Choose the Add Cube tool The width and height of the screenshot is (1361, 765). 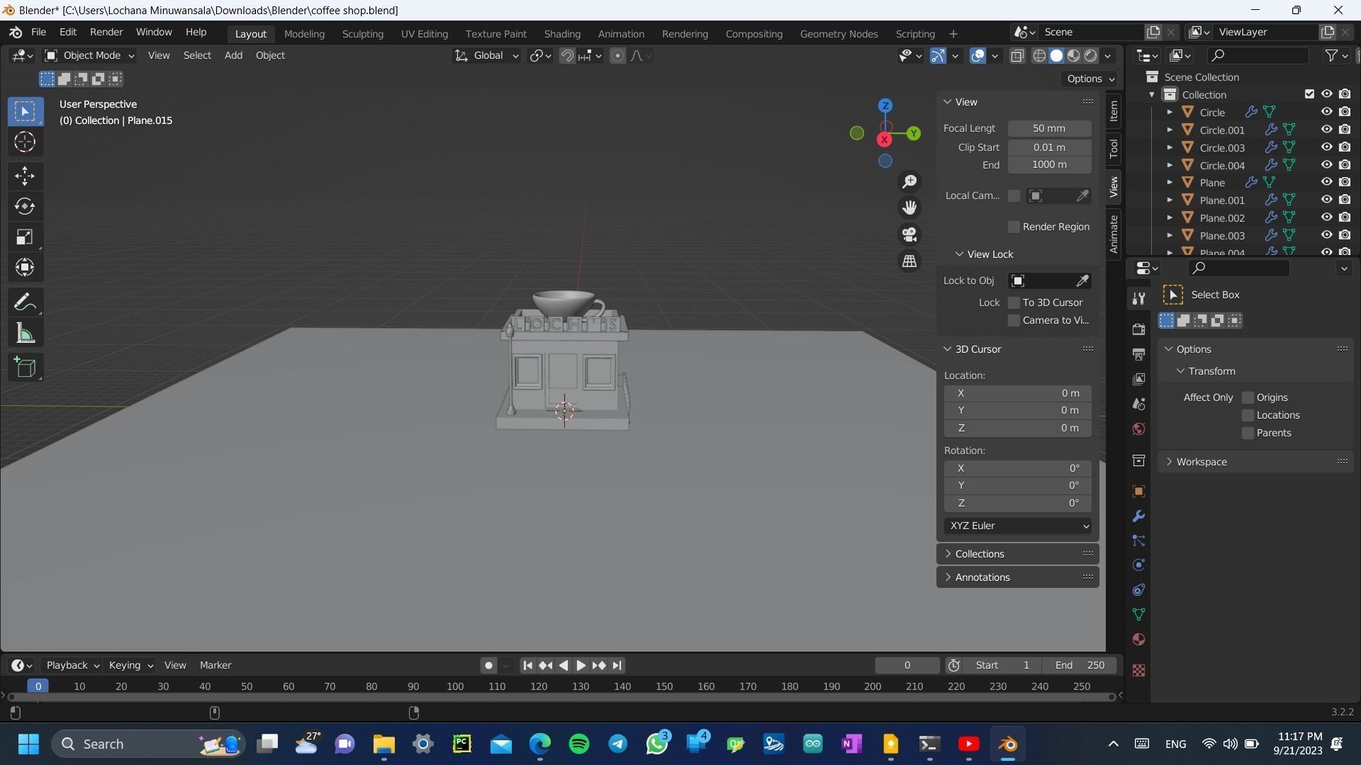pyautogui.click(x=25, y=367)
